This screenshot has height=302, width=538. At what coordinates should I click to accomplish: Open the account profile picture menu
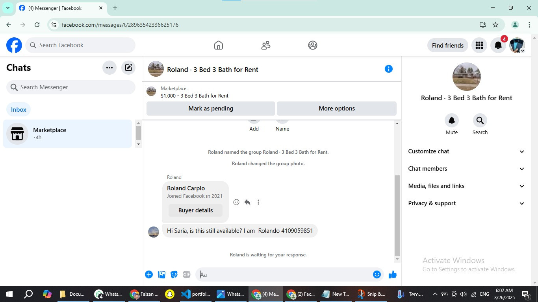click(517, 45)
